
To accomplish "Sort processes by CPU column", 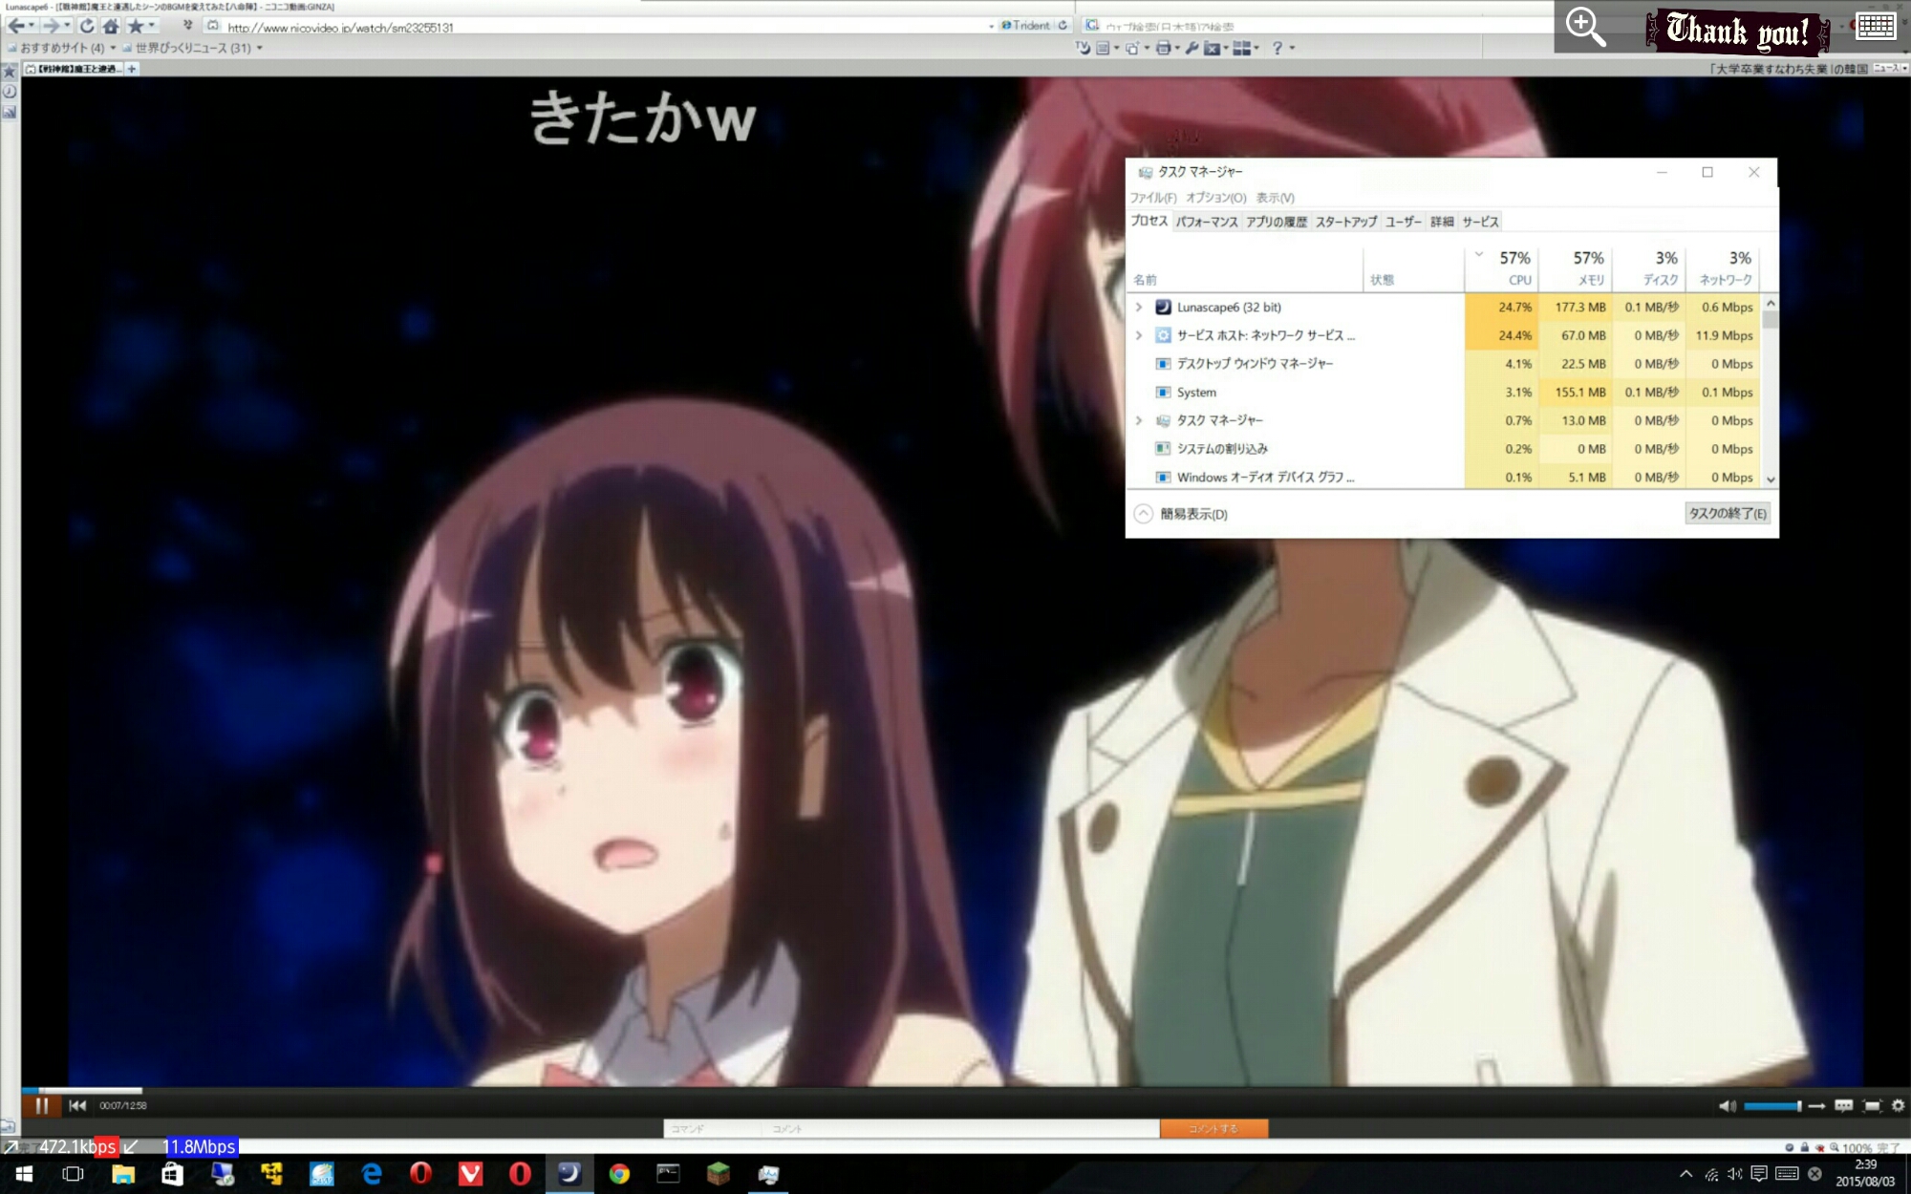I will coord(1501,268).
